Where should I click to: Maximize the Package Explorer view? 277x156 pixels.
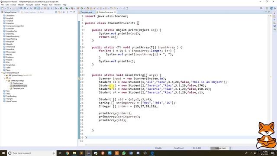74,12
